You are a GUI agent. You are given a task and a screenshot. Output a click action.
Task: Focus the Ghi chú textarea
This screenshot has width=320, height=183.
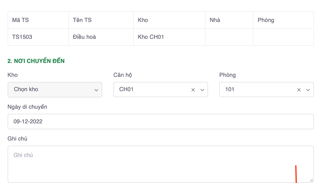160,164
